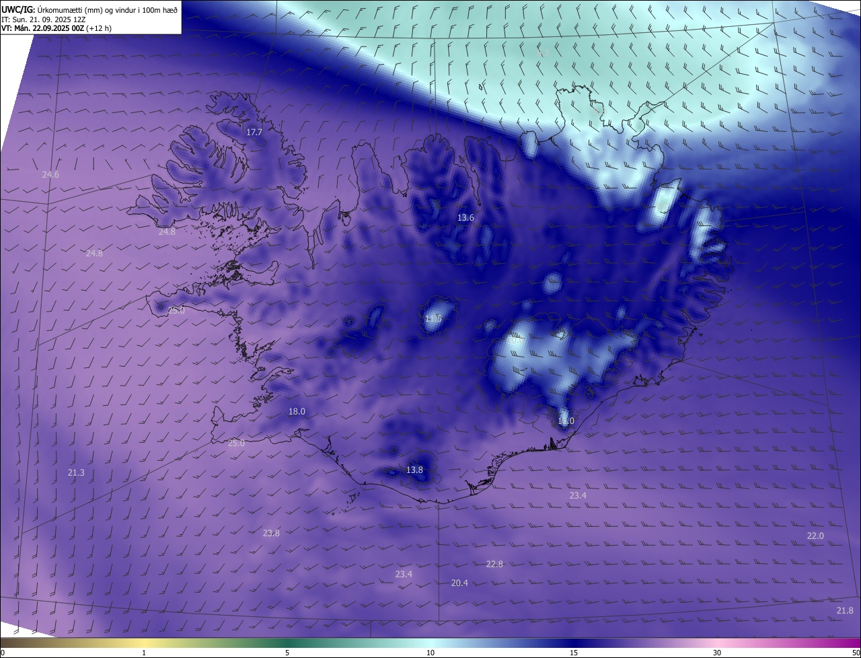
Task: Click the 21.8 value label
Action: [x=845, y=610]
